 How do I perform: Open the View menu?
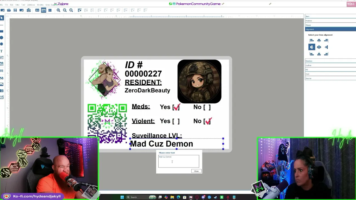point(17,5)
